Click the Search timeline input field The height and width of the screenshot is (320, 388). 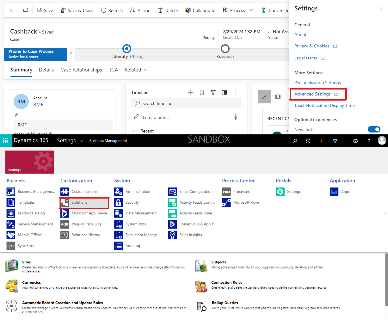click(x=186, y=103)
